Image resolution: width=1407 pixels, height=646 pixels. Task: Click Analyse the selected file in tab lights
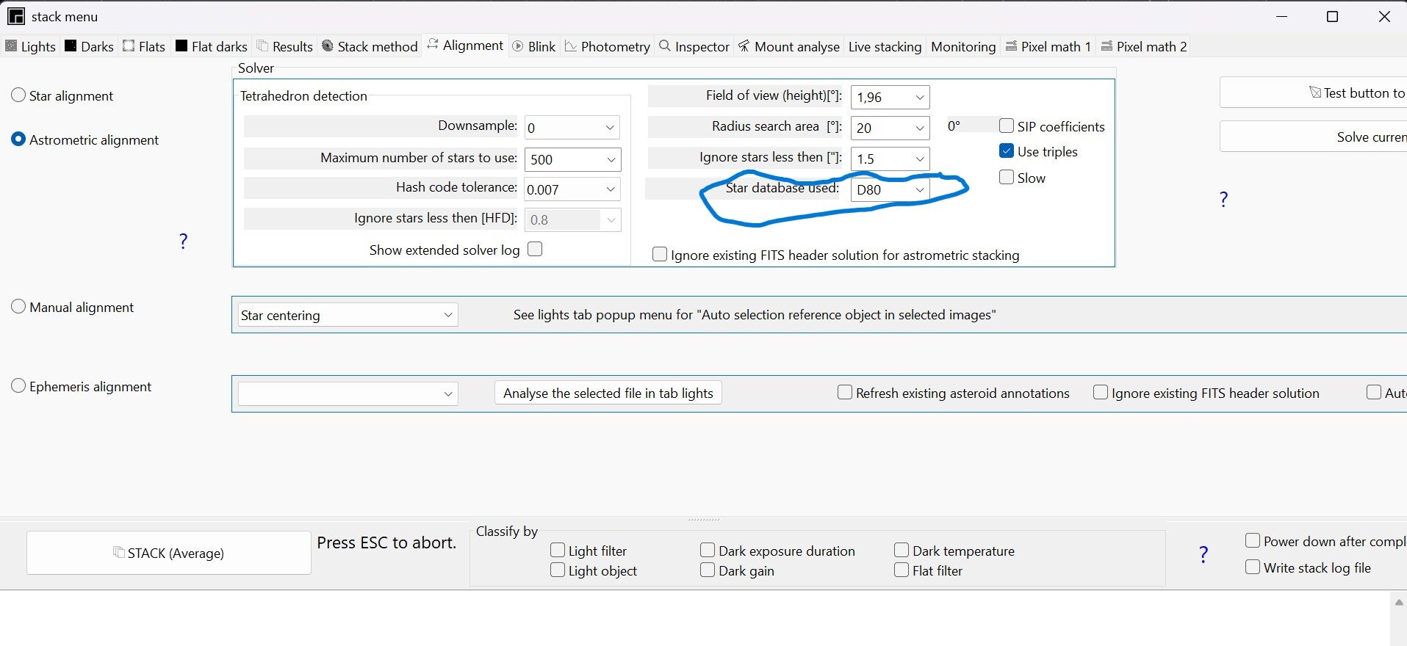(608, 393)
